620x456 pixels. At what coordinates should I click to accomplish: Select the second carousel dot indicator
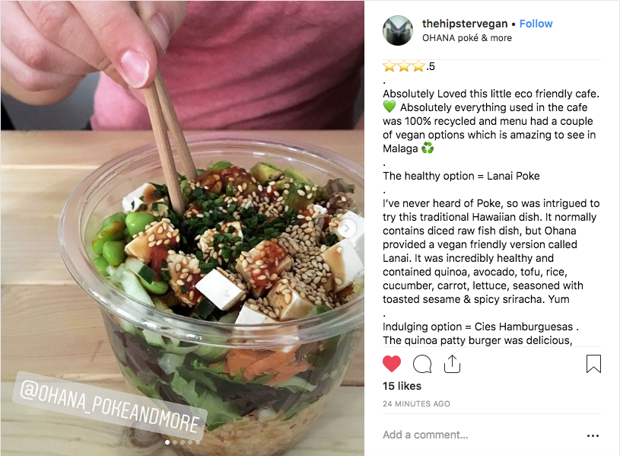175,442
